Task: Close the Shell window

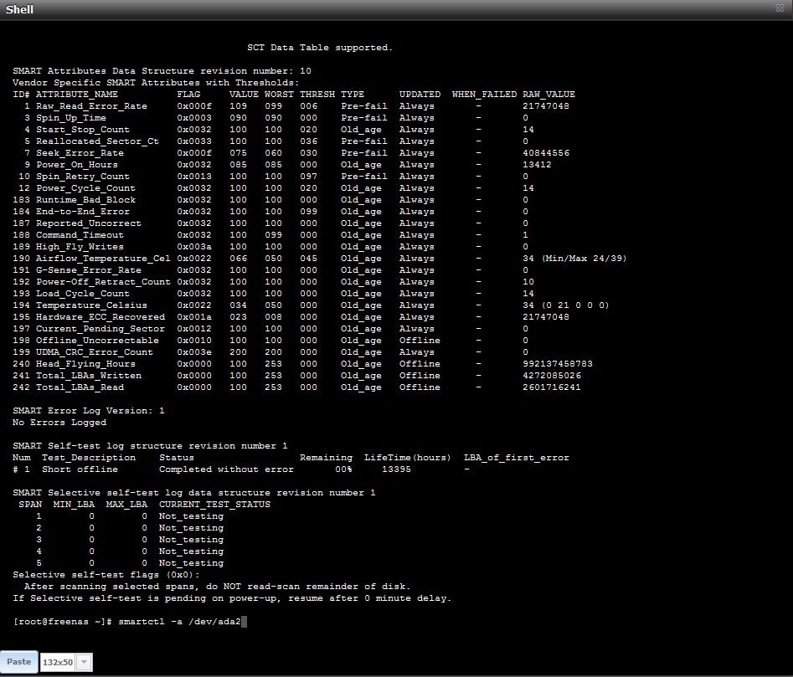Action: [x=780, y=8]
